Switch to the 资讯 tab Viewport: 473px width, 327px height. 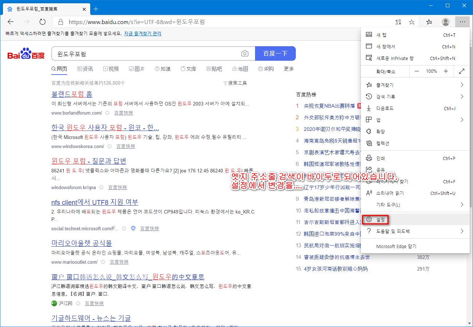[85, 69]
